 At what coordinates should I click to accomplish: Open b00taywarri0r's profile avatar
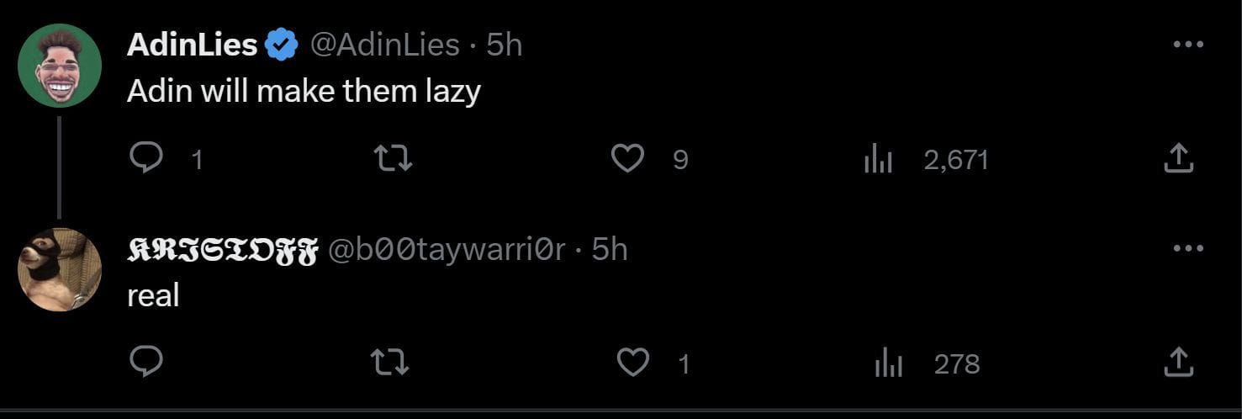[x=59, y=269]
